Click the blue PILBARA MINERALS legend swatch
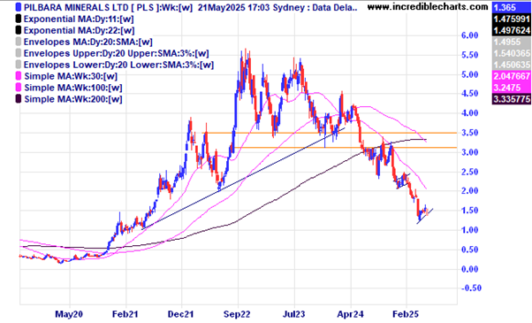Image resolution: width=532 pixels, height=323 pixels. [x=19, y=7]
